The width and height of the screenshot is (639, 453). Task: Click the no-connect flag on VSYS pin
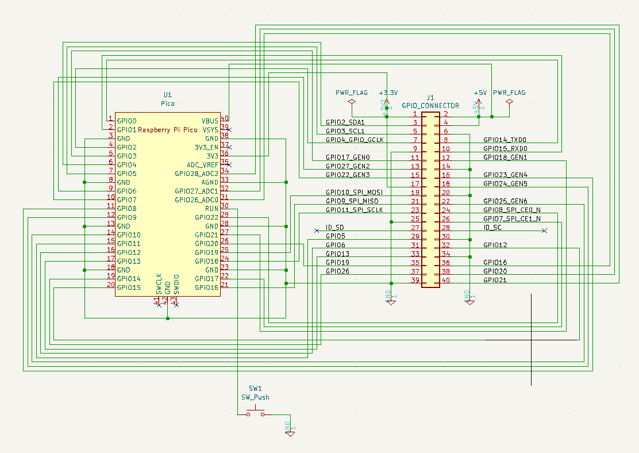tap(229, 129)
